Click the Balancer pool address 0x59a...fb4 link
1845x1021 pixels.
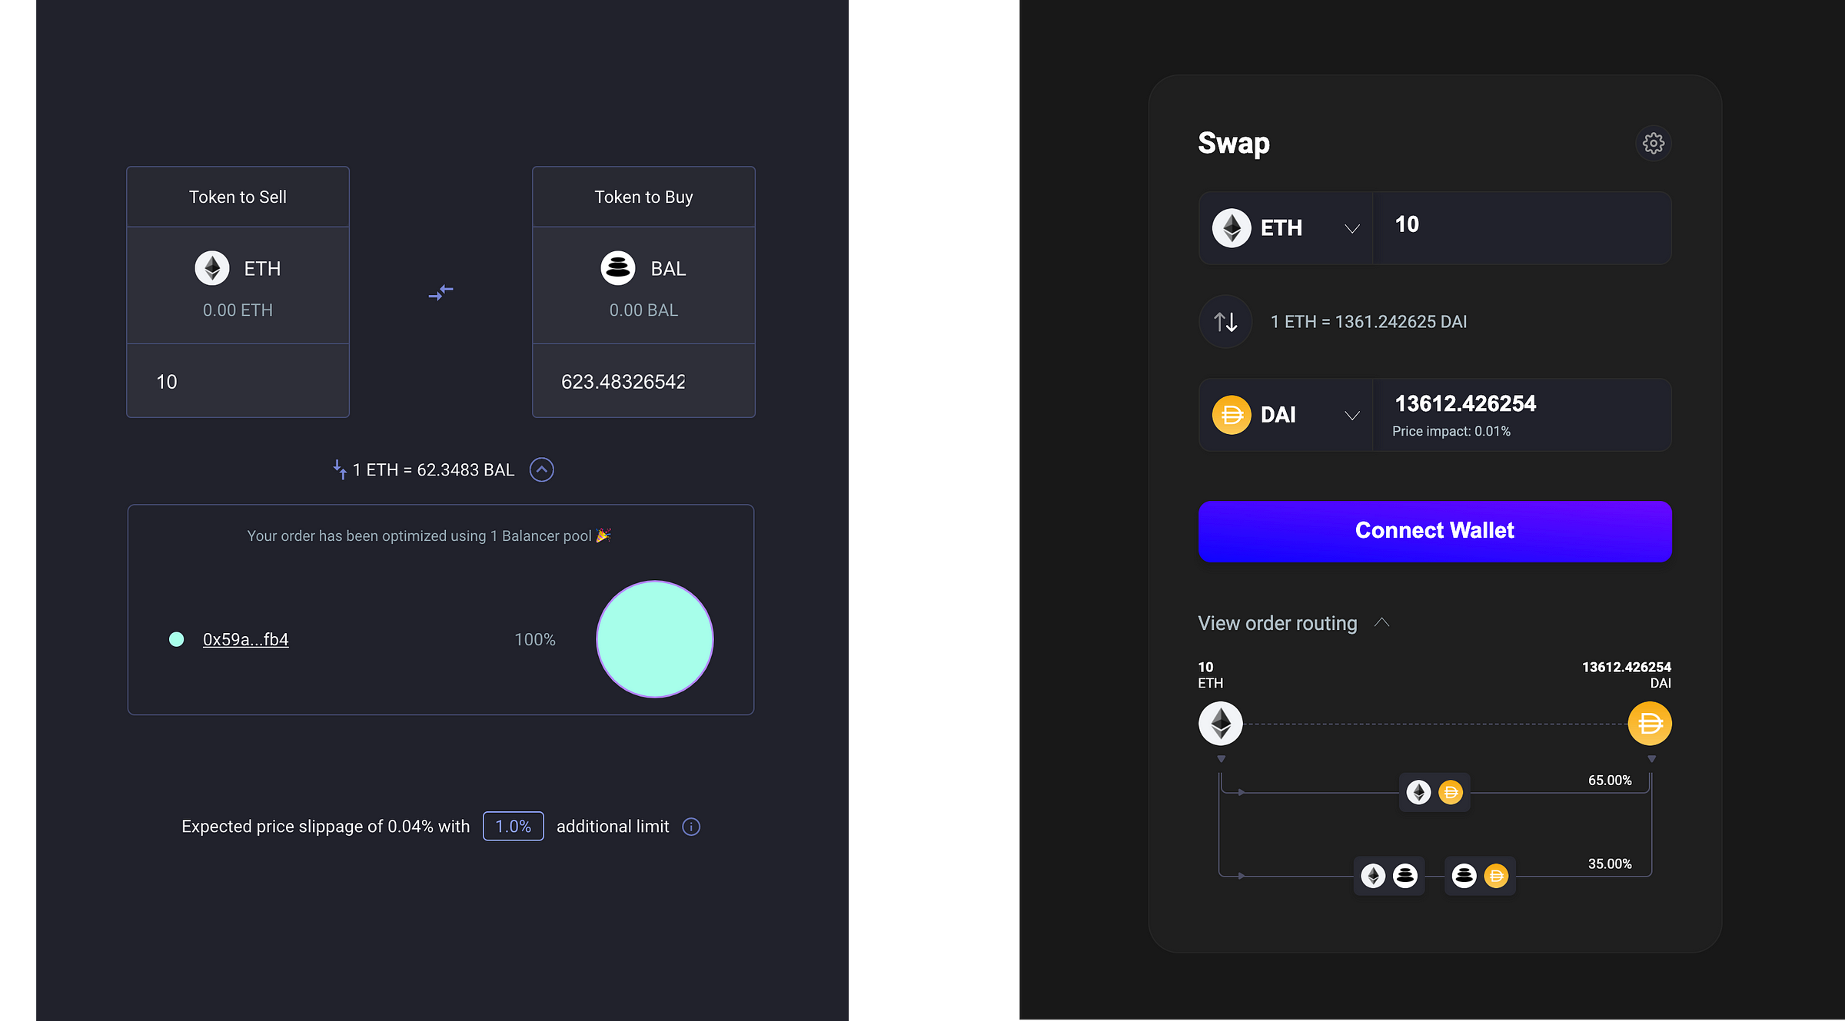245,638
